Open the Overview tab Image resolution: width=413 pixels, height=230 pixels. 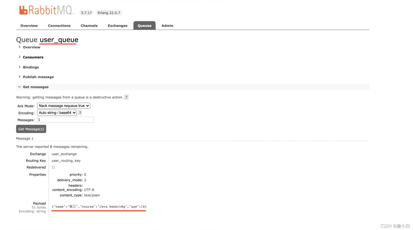pos(29,26)
